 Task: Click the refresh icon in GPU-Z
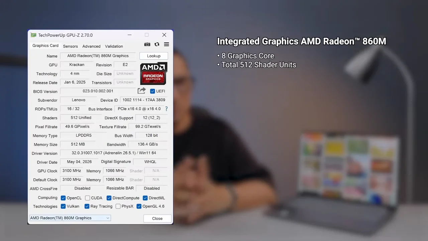pyautogui.click(x=157, y=45)
